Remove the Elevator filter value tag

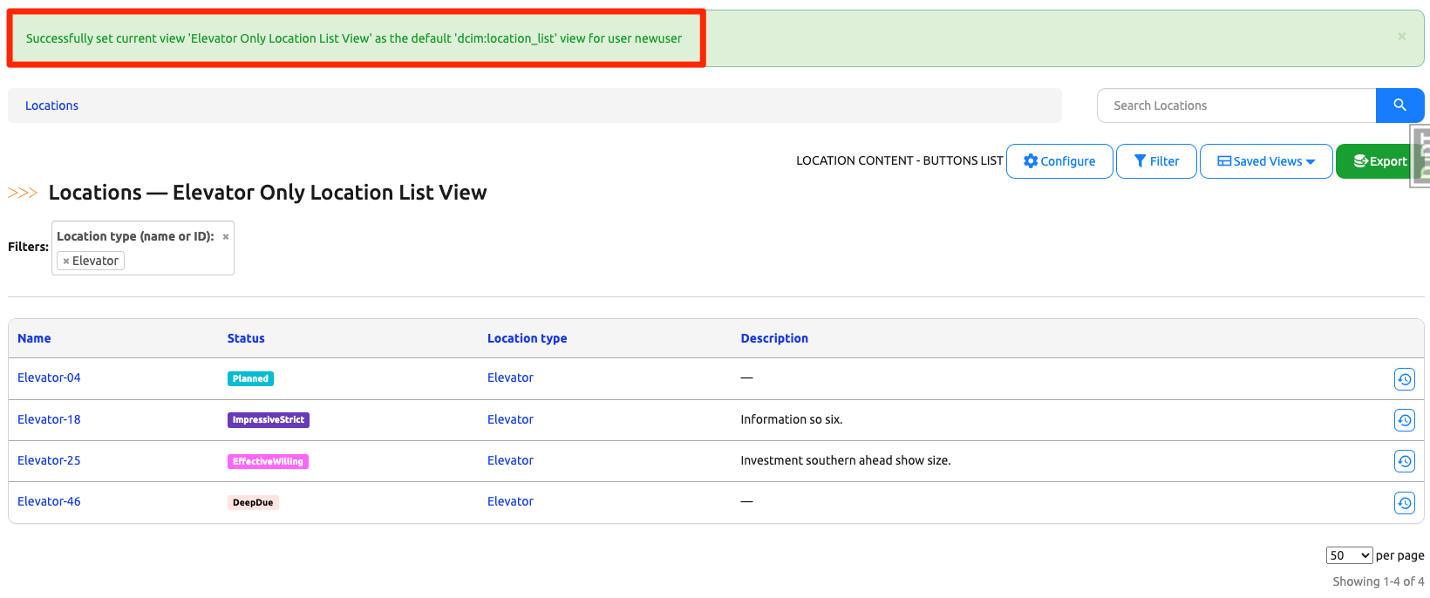point(66,262)
